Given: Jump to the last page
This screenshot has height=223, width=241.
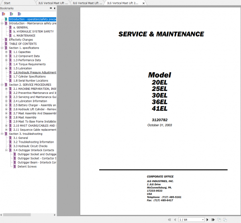Looking at the screenshot, I should point(213,220).
